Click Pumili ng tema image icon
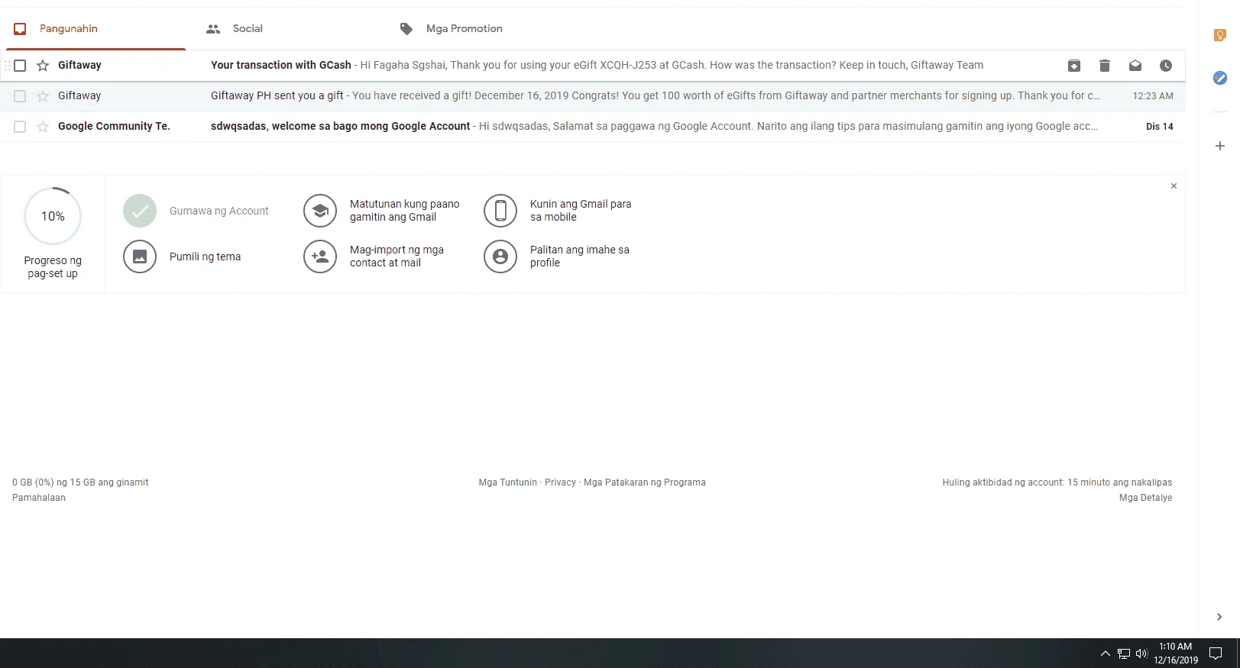 coord(140,257)
